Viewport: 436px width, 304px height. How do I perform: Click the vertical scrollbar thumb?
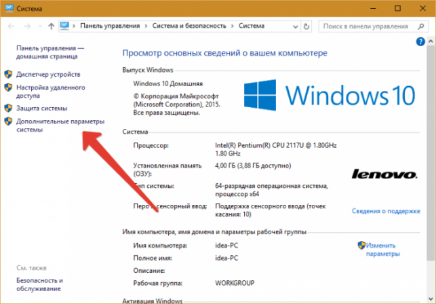tap(431, 153)
